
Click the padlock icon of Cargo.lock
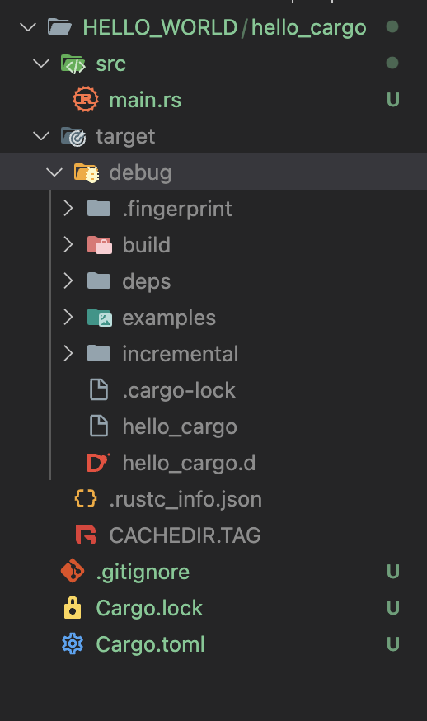click(x=73, y=607)
